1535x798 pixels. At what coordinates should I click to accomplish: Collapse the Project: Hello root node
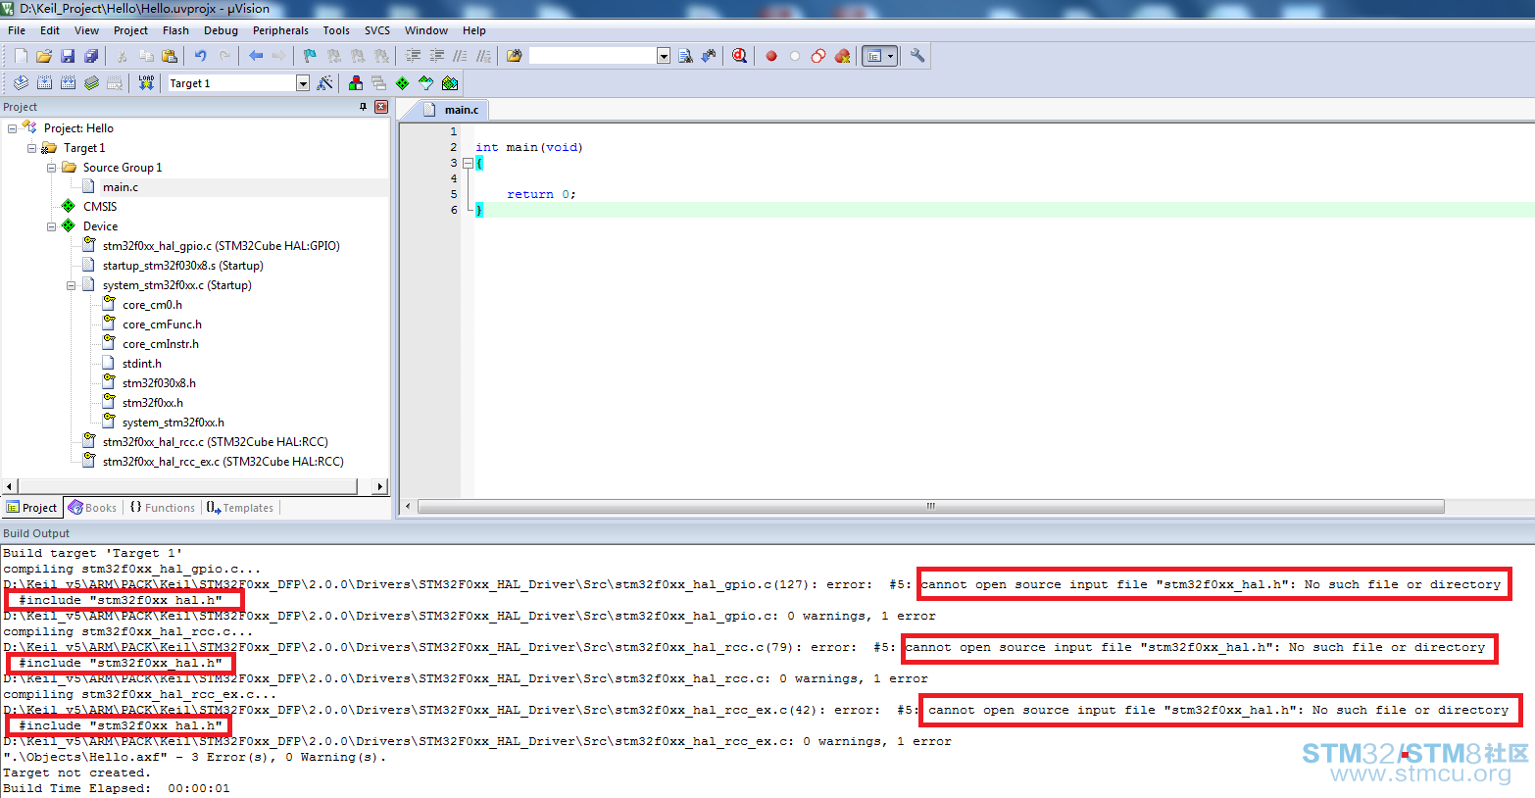12,128
